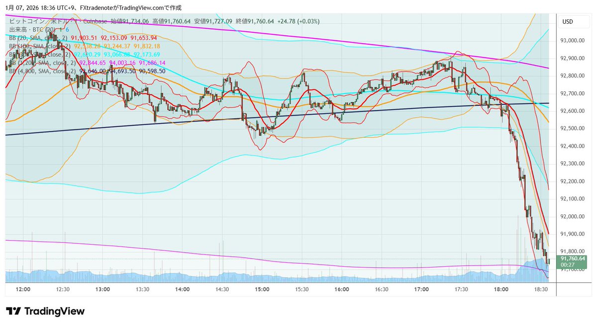
Task: Select the ビットコイン / 米ドル Coinbase symbol title
Action: (x=57, y=21)
